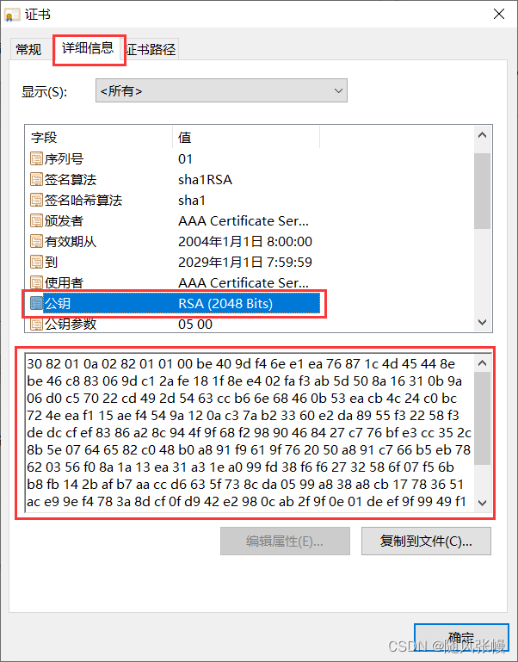The height and width of the screenshot is (662, 518).
Task: Click the 序列号 field icon
Action: (x=37, y=158)
